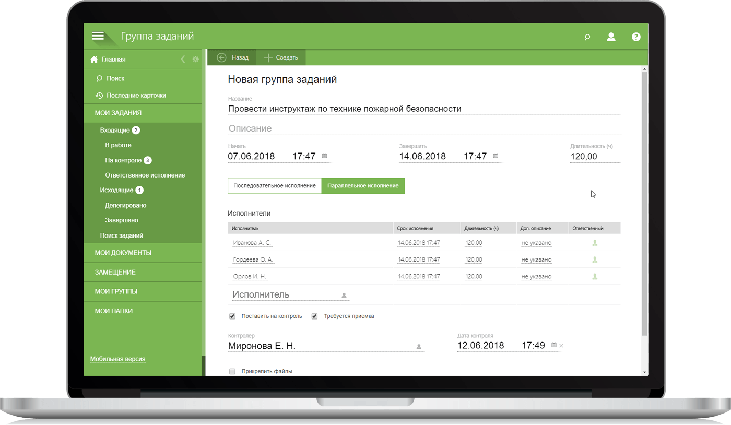Image resolution: width=731 pixels, height=425 pixels.
Task: Click не указано in Иванова row
Action: coord(536,243)
